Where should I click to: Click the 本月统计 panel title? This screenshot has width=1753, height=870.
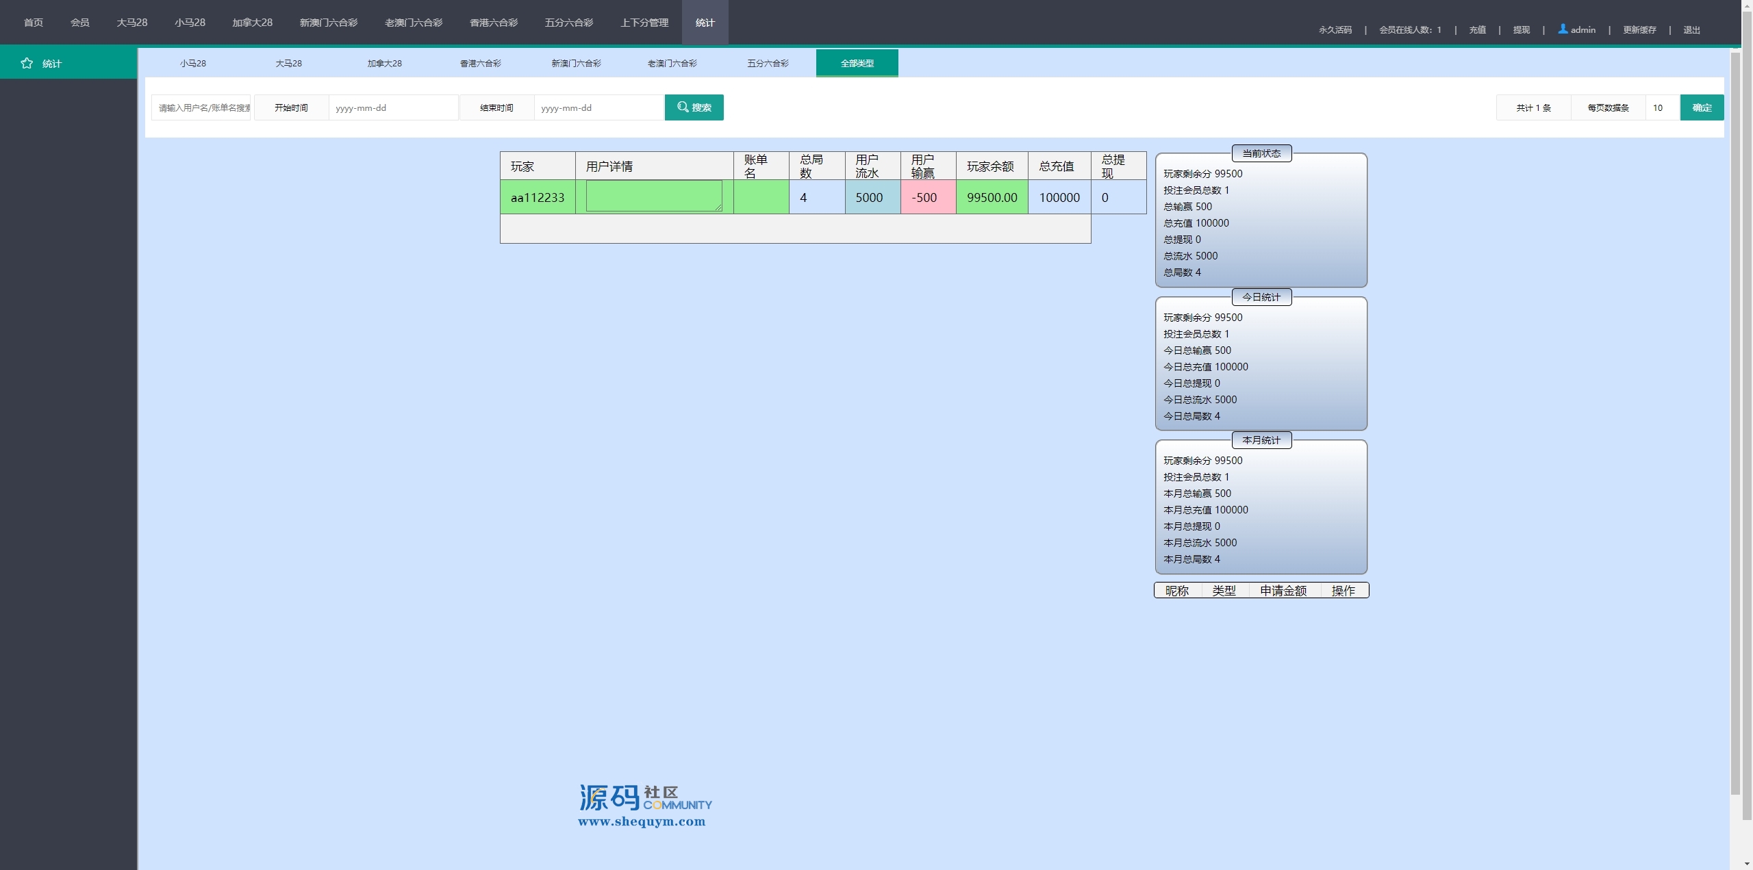1261,440
